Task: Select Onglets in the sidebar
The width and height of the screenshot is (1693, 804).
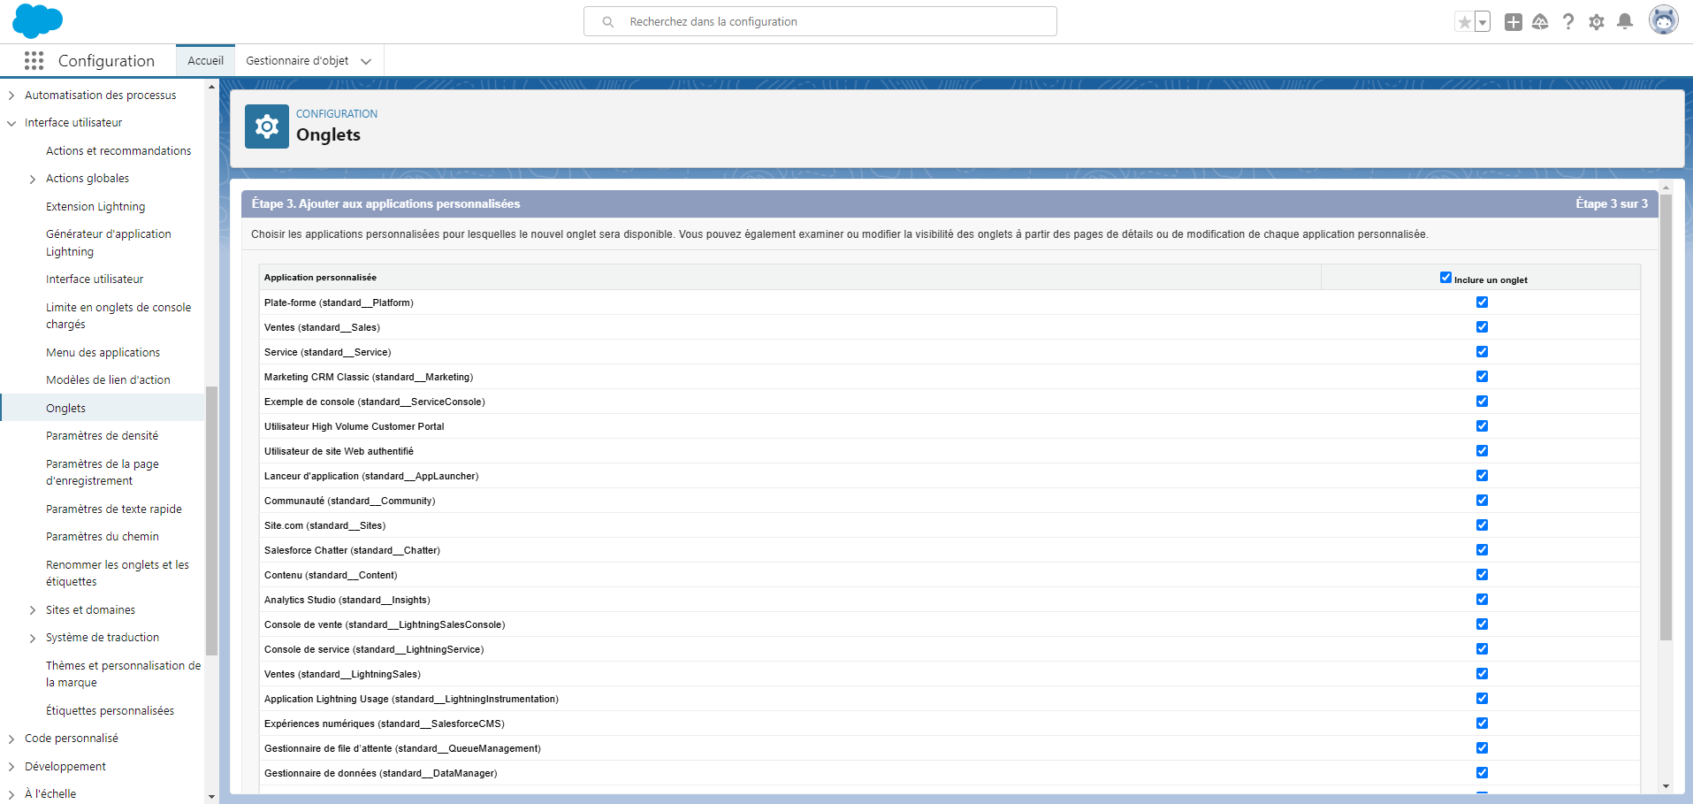Action: pyautogui.click(x=65, y=409)
